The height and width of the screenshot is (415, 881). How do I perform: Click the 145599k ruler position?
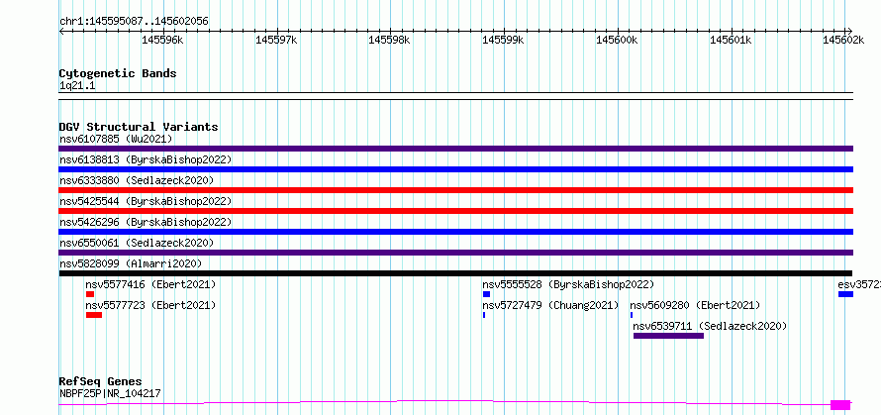point(503,40)
